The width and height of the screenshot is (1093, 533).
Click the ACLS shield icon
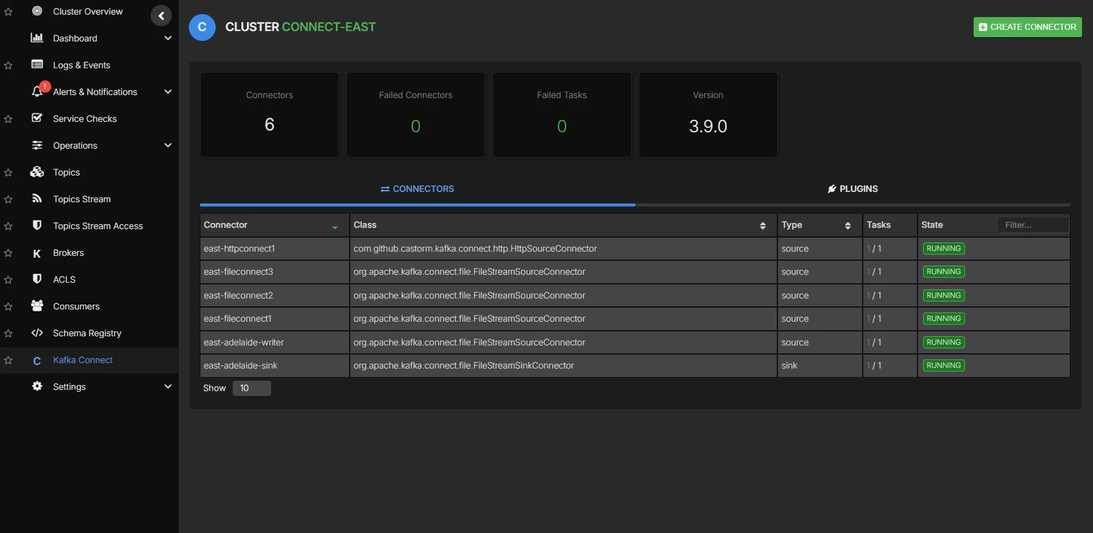37,279
